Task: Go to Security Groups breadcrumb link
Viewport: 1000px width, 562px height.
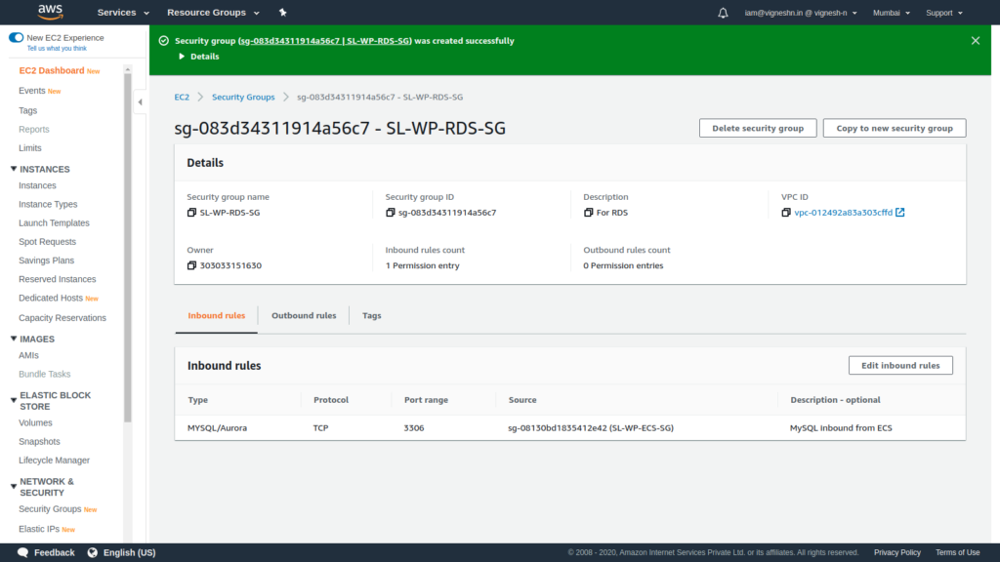Action: tap(243, 97)
